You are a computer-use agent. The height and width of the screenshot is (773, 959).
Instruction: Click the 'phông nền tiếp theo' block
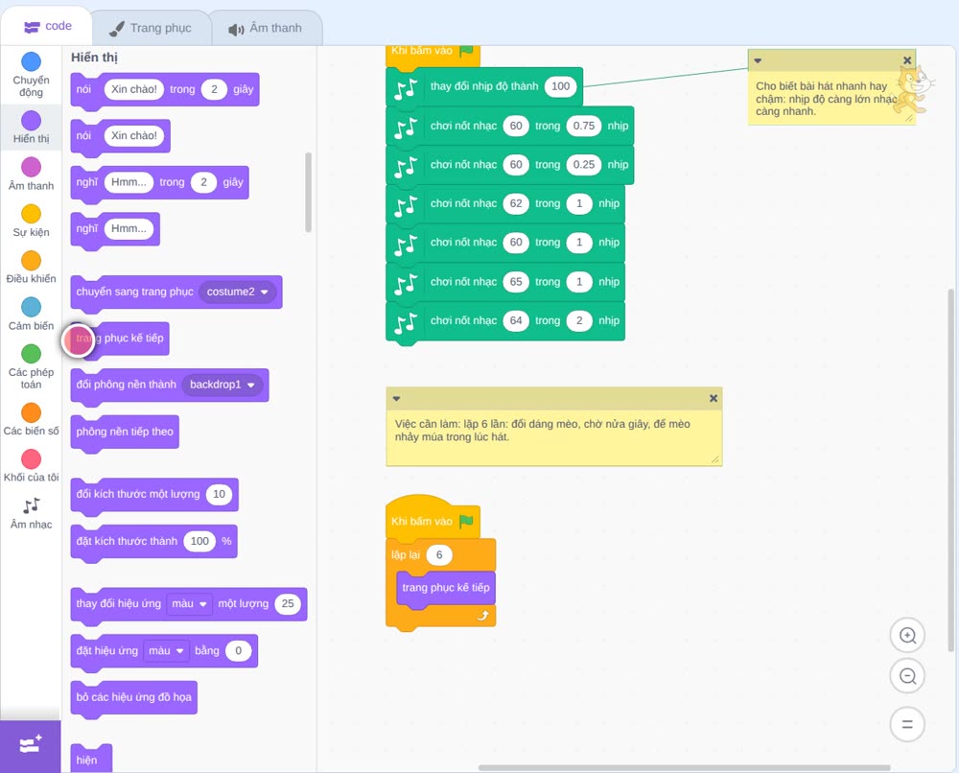[125, 433]
